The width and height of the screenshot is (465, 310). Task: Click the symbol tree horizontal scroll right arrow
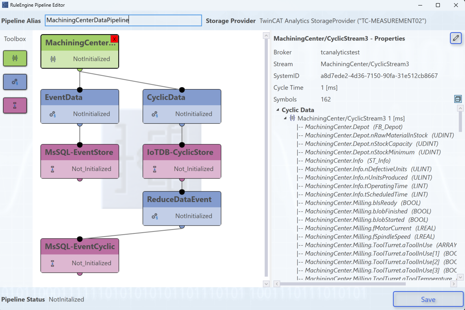pos(454,284)
